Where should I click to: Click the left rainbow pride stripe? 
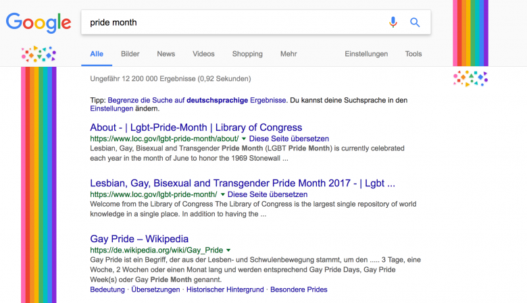[39, 184]
